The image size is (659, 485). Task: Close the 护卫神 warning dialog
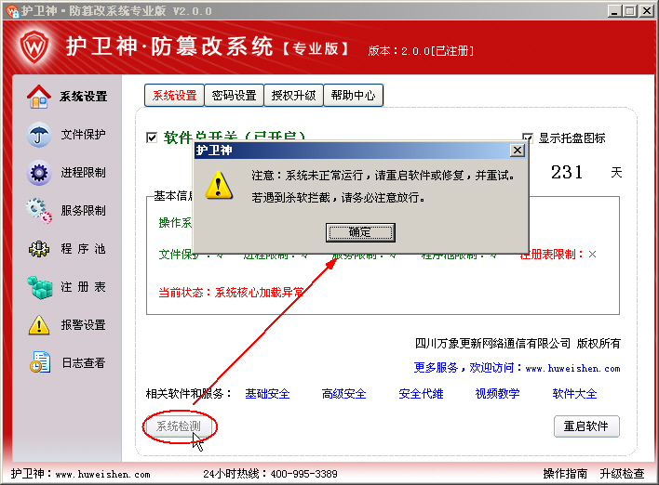(x=518, y=151)
